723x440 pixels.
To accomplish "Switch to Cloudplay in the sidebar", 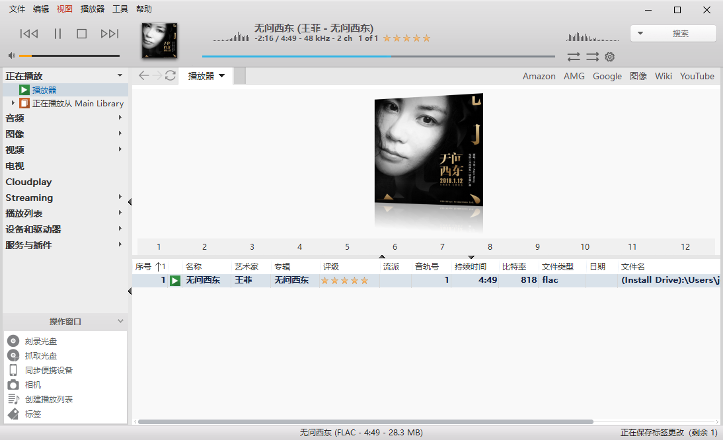I will pyautogui.click(x=27, y=182).
